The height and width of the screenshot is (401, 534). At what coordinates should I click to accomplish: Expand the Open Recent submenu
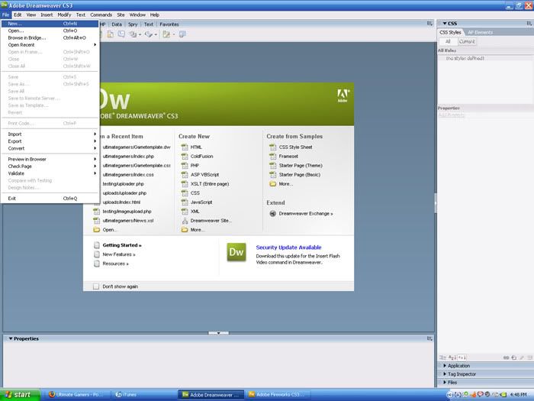pyautogui.click(x=50, y=44)
